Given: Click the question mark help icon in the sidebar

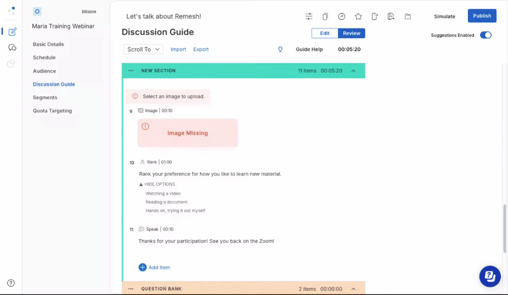Looking at the screenshot, I should tap(11, 283).
